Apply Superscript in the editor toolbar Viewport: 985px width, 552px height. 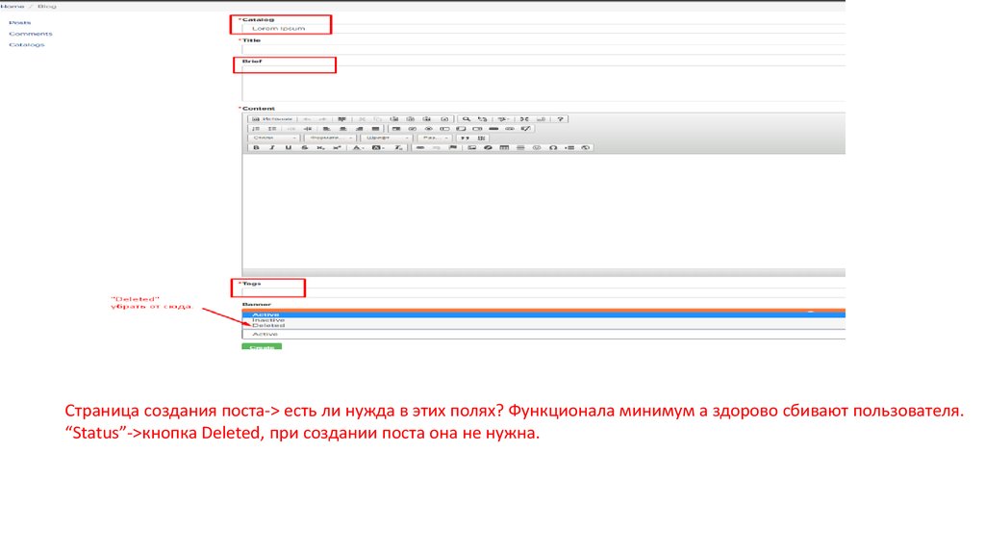338,147
